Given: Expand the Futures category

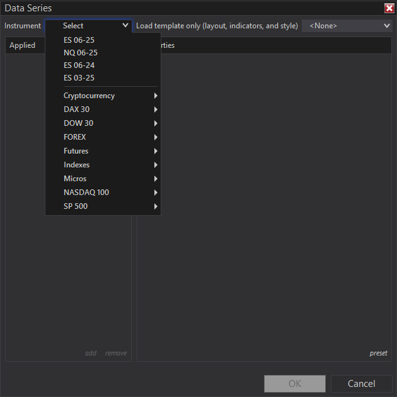Looking at the screenshot, I should pos(103,151).
